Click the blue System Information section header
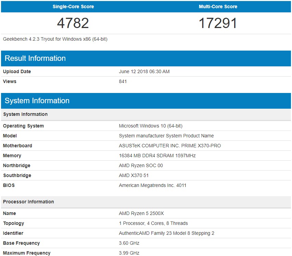The height and width of the screenshot is (256, 292). tap(146, 101)
